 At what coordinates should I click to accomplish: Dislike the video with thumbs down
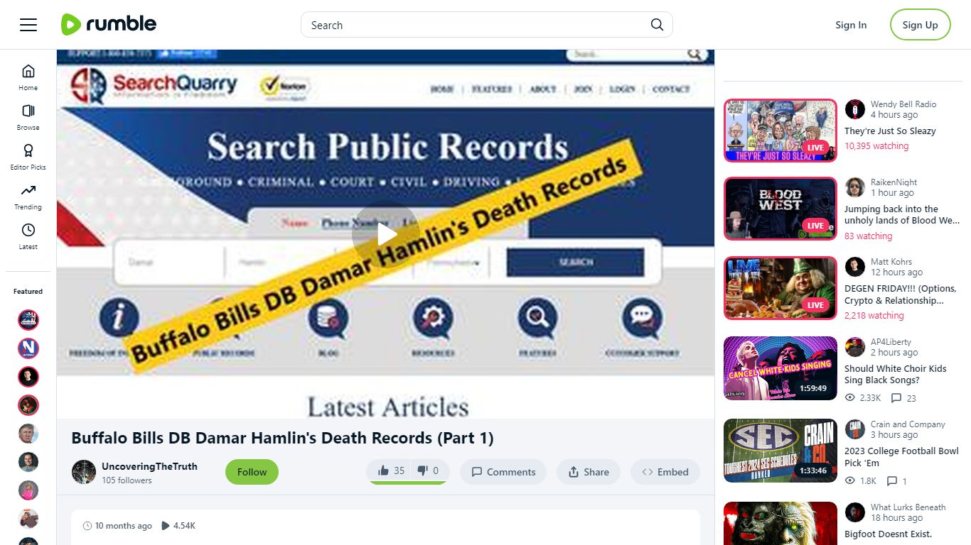click(428, 470)
